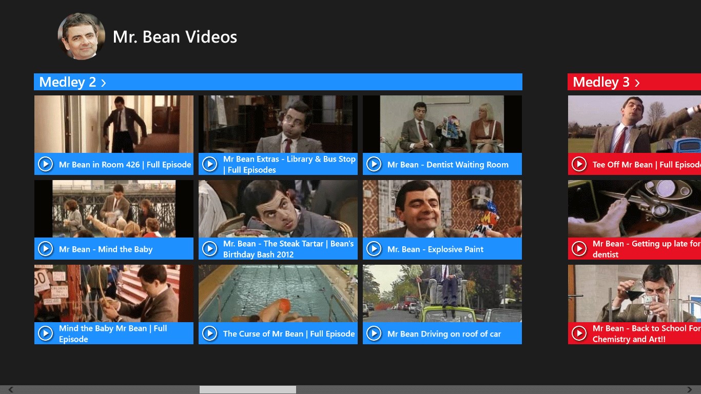The width and height of the screenshot is (701, 394).
Task: Click play icon for Library & Bus Stop
Action: coord(210,164)
